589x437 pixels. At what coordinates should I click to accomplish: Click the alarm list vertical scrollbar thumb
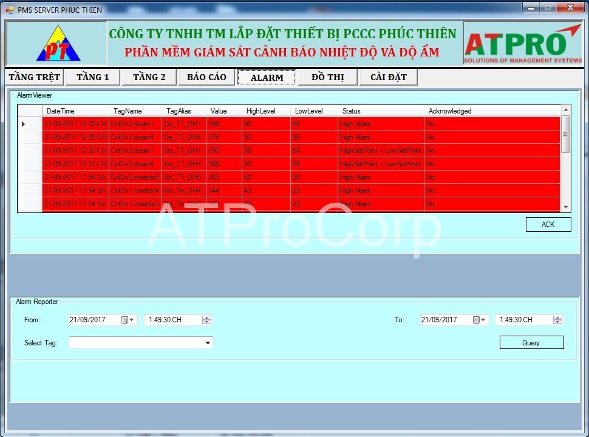click(566, 134)
